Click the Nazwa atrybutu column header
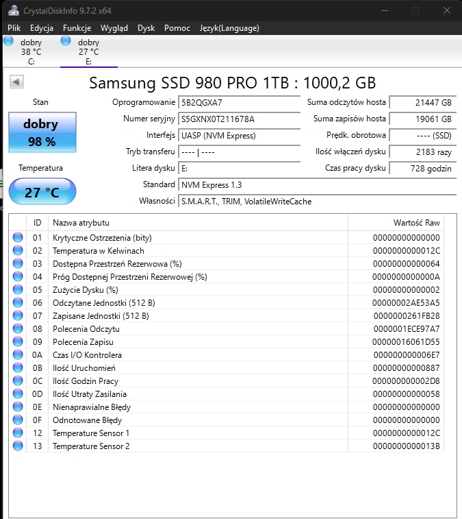 point(197,223)
